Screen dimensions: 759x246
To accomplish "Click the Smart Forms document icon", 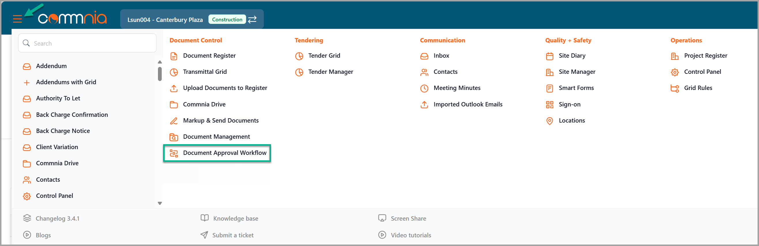I will pos(549,88).
